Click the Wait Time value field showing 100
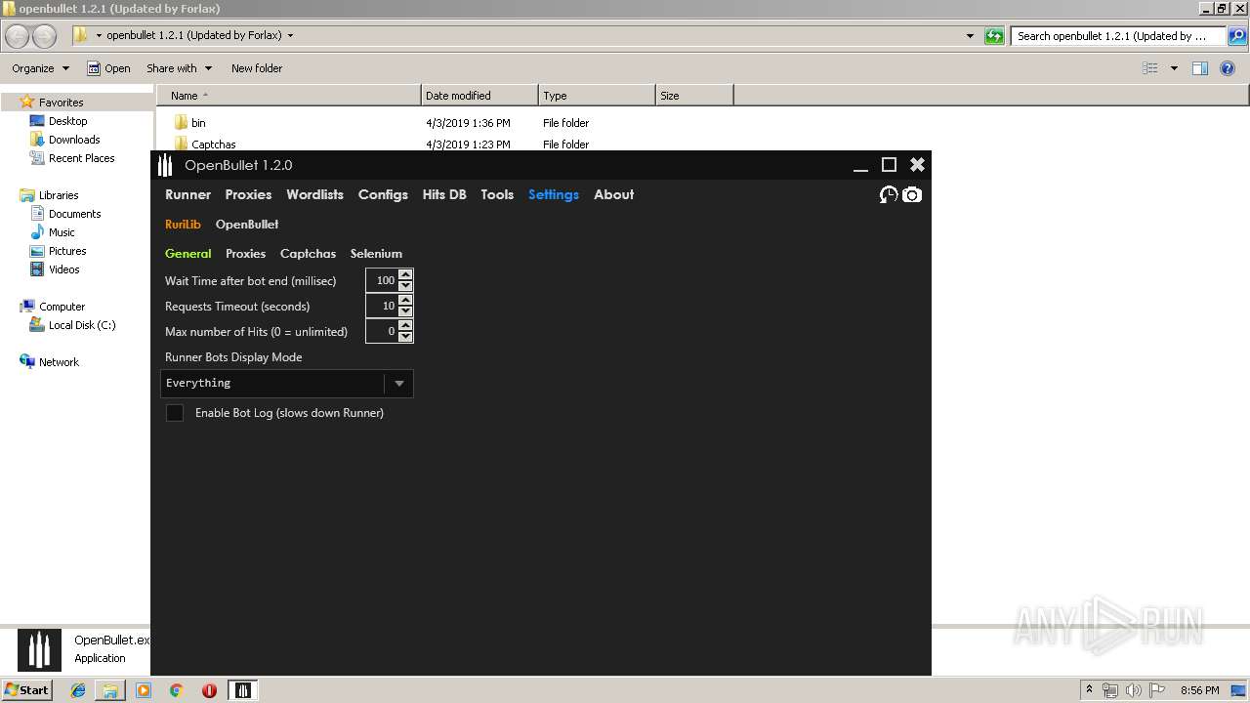Screen dimensions: 1250x703 coord(382,280)
